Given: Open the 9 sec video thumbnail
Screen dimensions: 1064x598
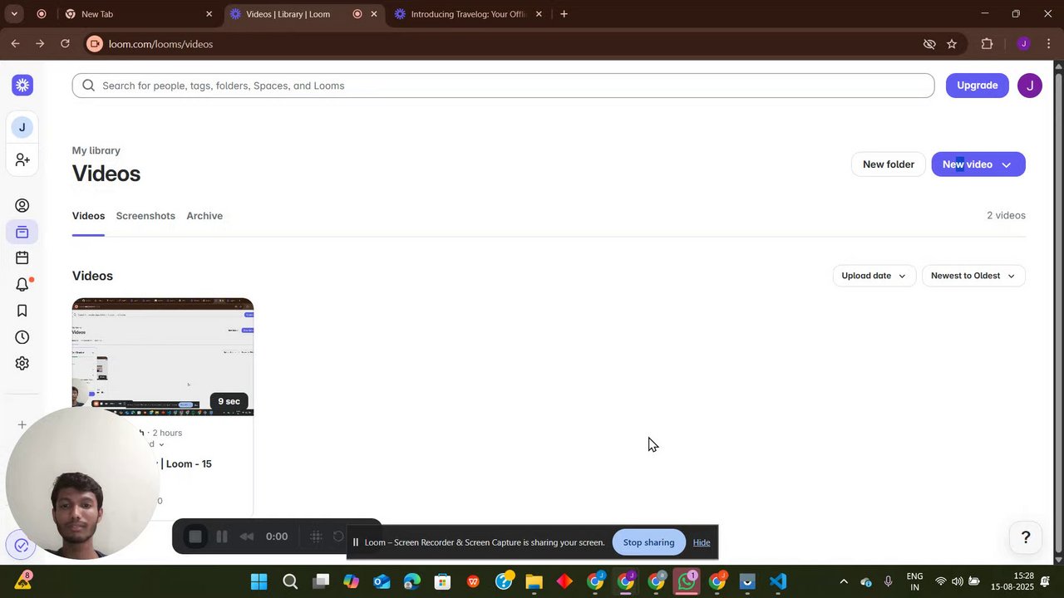Looking at the screenshot, I should [x=163, y=357].
